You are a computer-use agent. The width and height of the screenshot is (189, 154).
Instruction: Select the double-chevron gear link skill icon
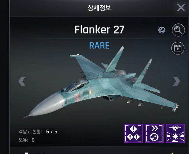coord(154,133)
